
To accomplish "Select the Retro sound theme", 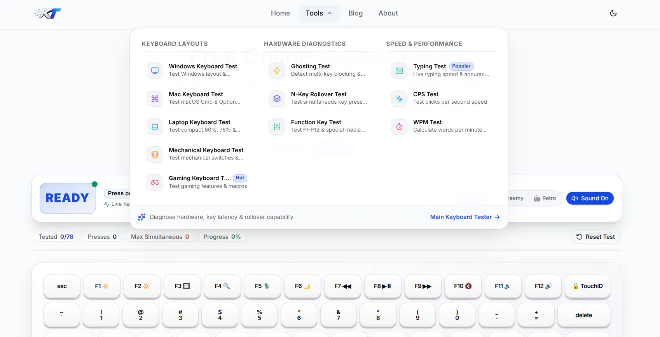I will coord(545,198).
